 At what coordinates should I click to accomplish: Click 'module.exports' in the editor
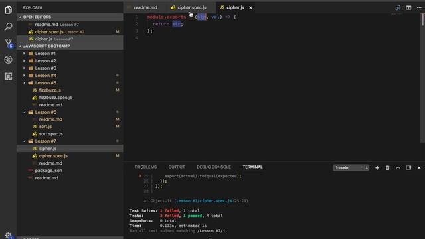point(167,17)
